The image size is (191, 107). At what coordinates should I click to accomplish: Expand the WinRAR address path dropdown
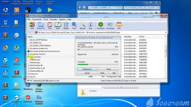tap(166, 32)
